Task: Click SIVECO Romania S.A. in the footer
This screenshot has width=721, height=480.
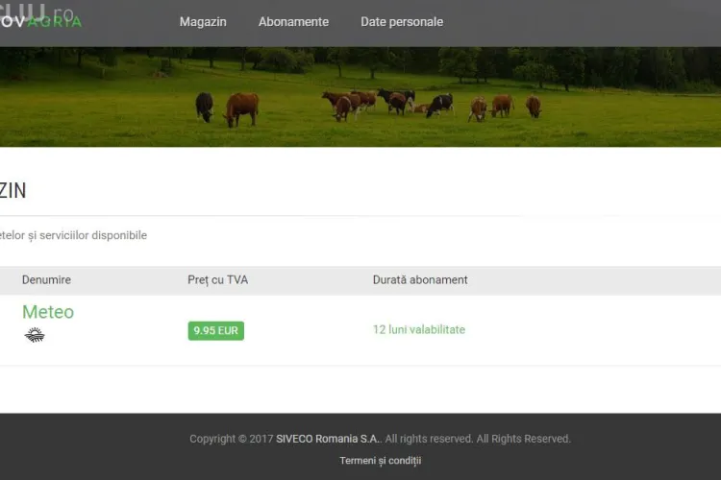Action: click(328, 439)
